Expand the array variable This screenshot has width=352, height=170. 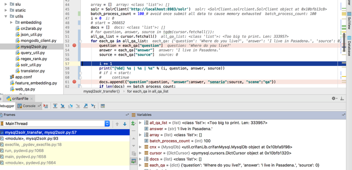pos(140,135)
